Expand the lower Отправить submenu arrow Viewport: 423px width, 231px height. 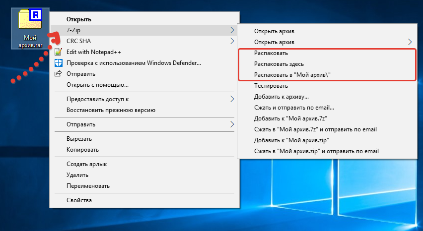point(232,124)
